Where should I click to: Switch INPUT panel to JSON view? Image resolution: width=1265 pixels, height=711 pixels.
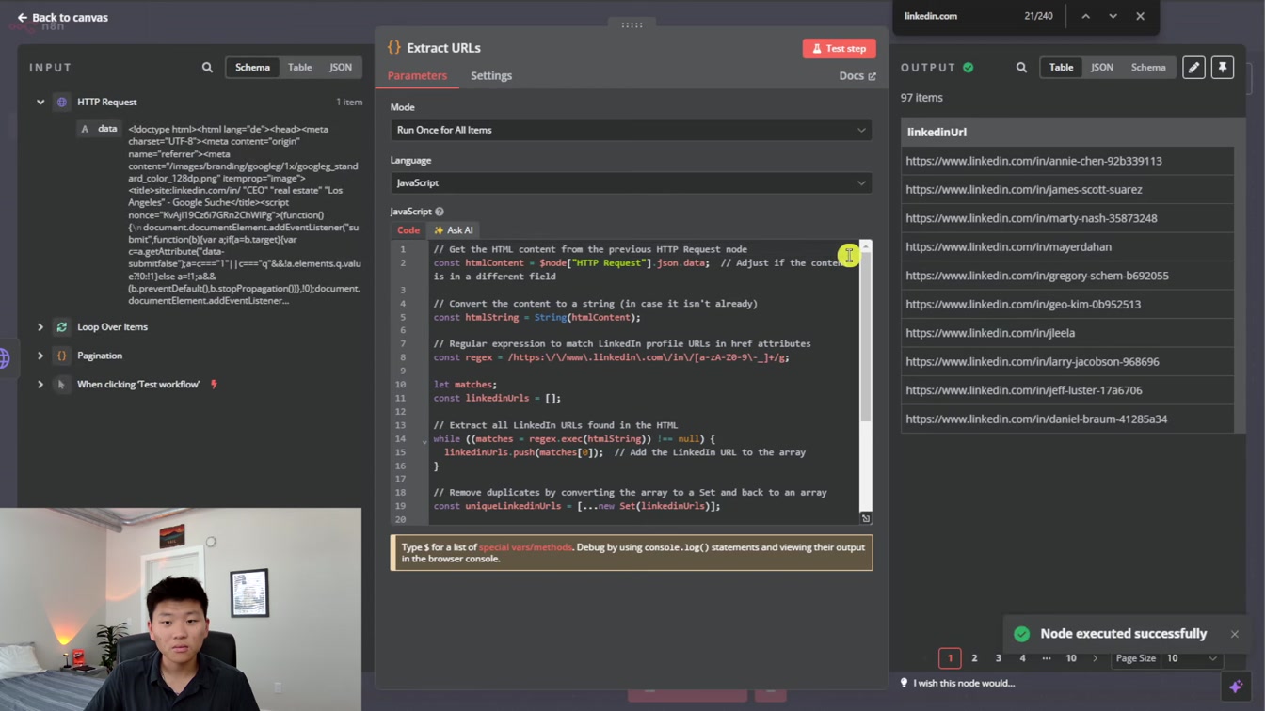click(x=341, y=68)
